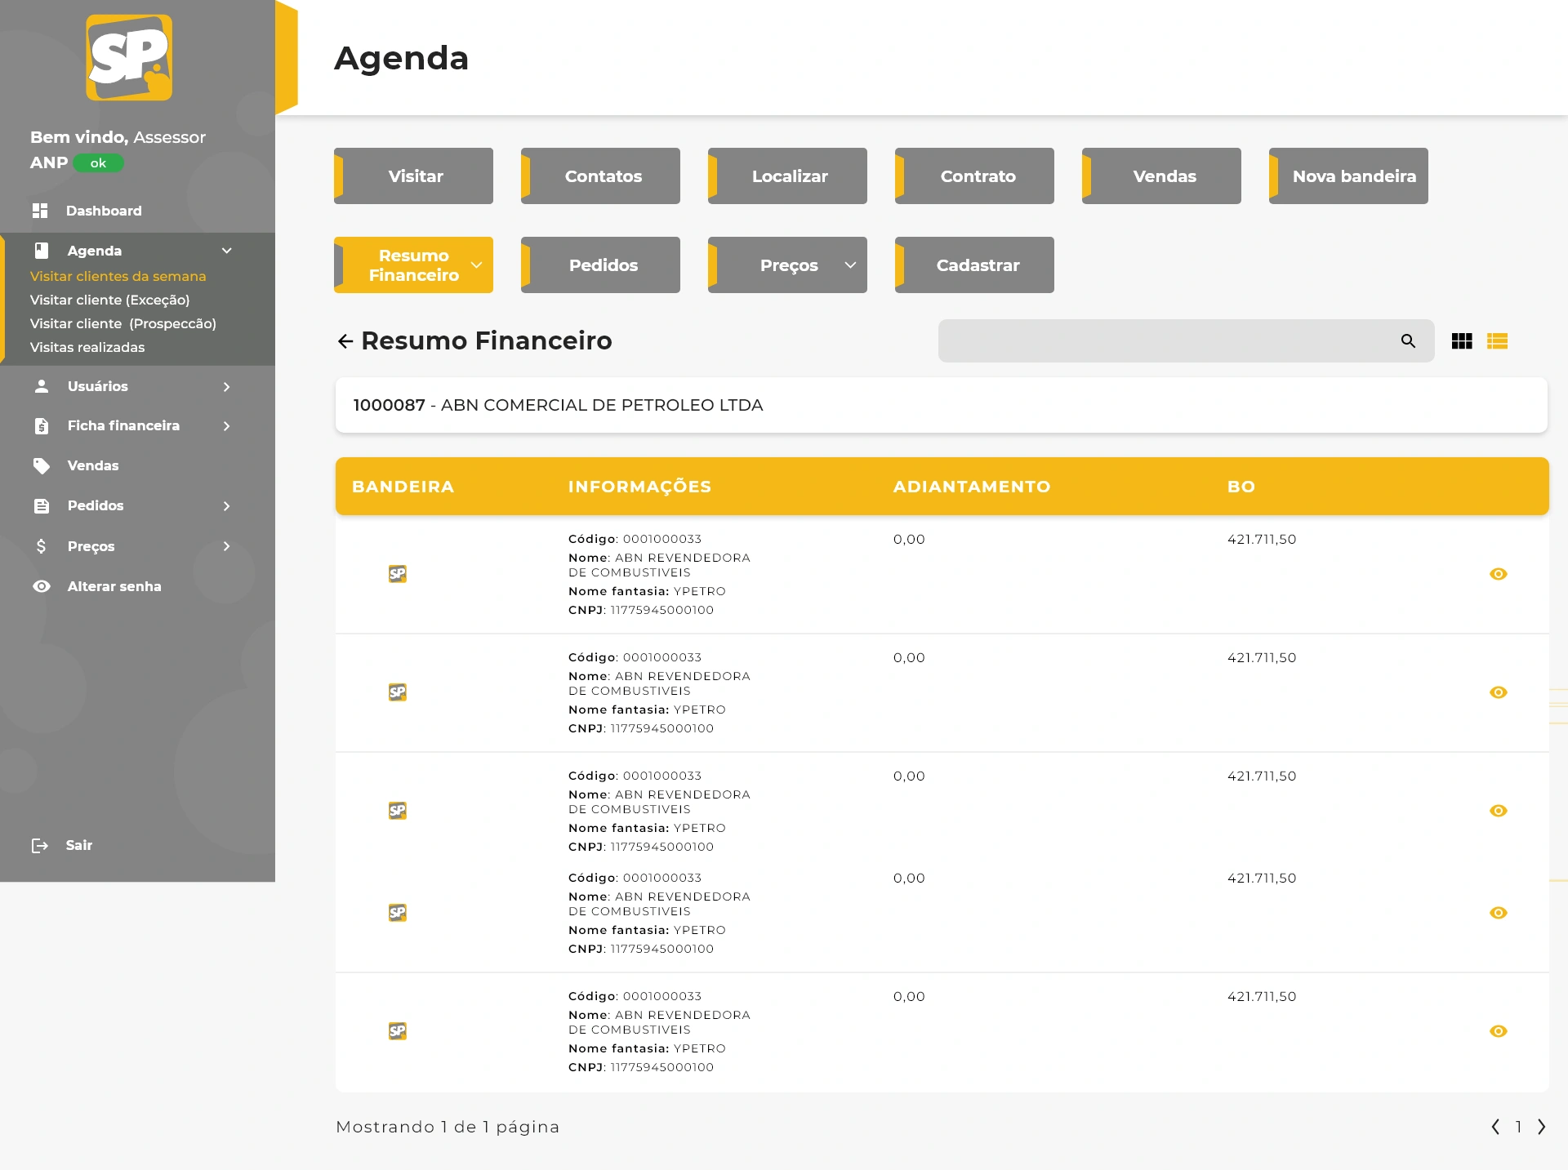Select Alterar senha in sidebar
Image resolution: width=1568 pixels, height=1170 pixels.
click(114, 586)
